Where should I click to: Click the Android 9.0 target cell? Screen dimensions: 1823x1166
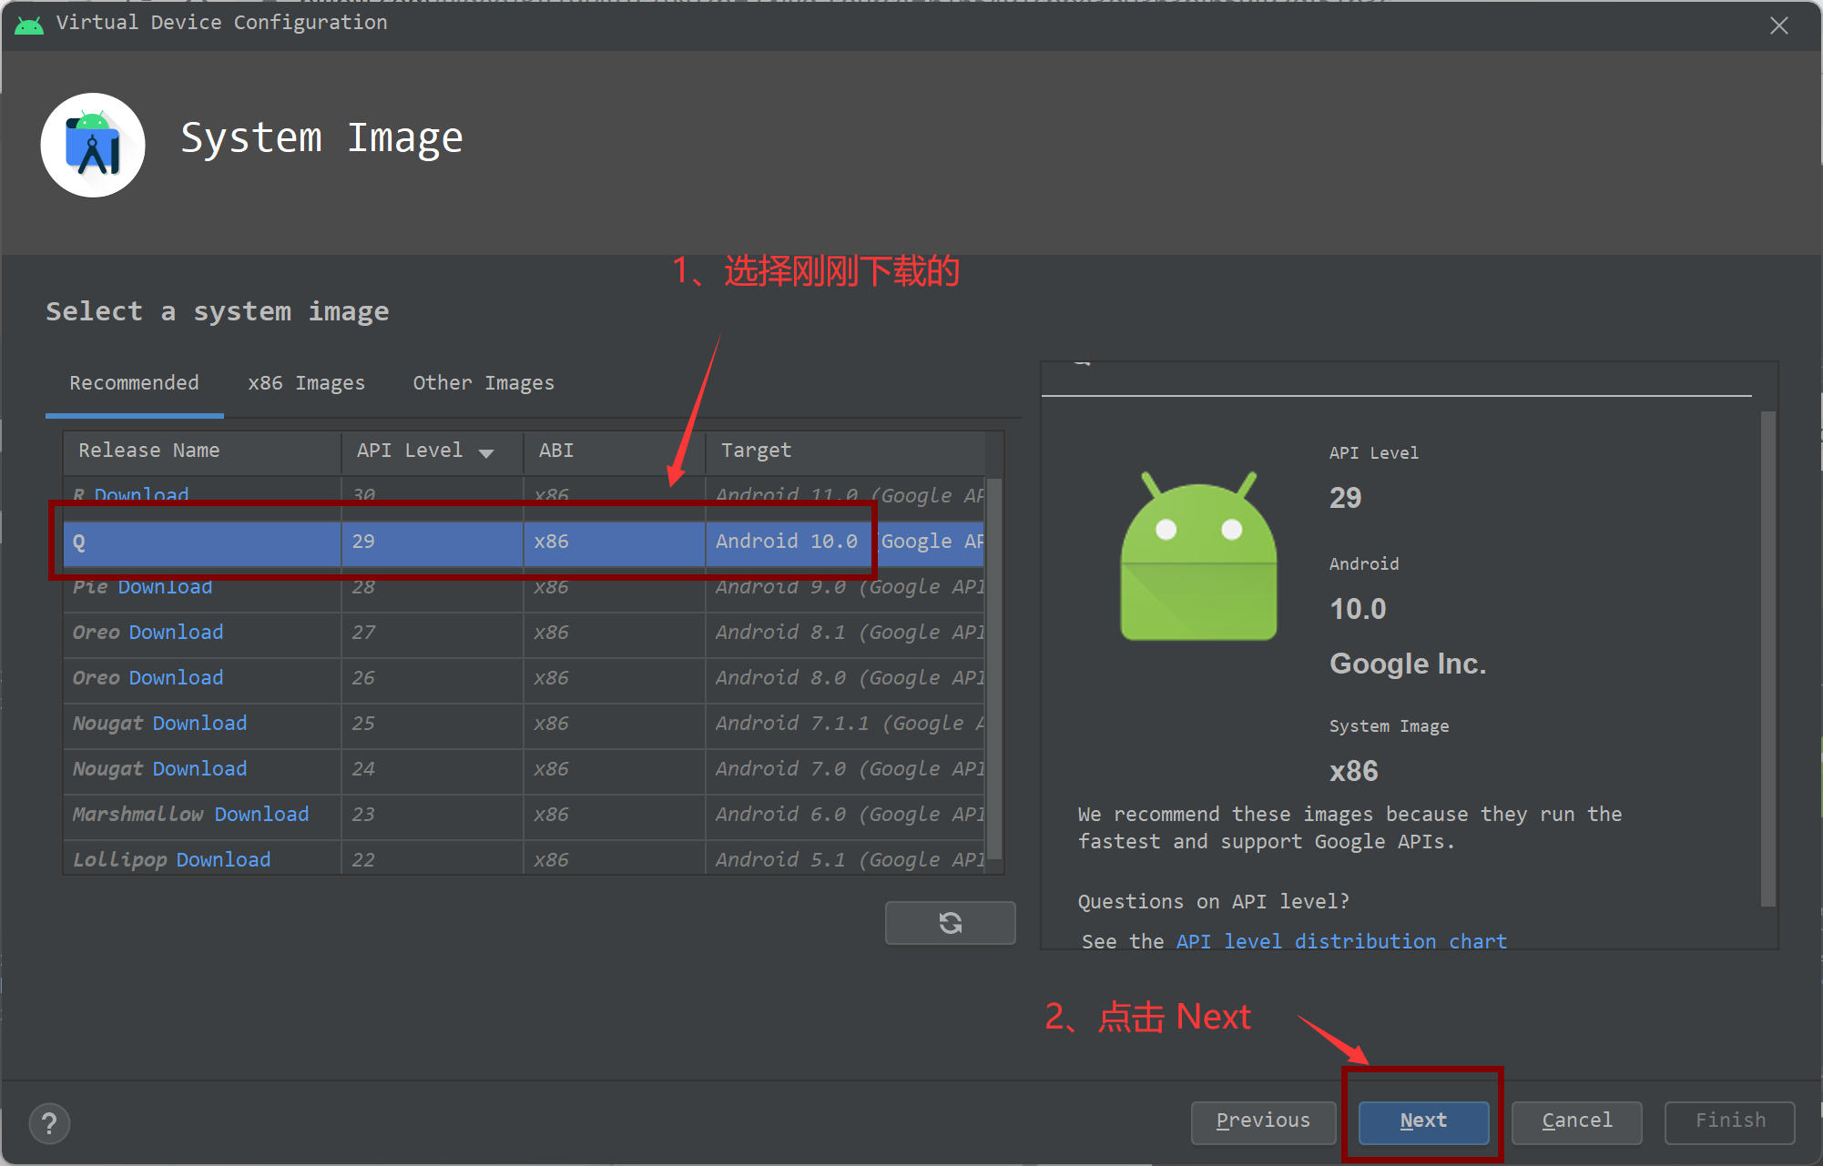point(845,588)
